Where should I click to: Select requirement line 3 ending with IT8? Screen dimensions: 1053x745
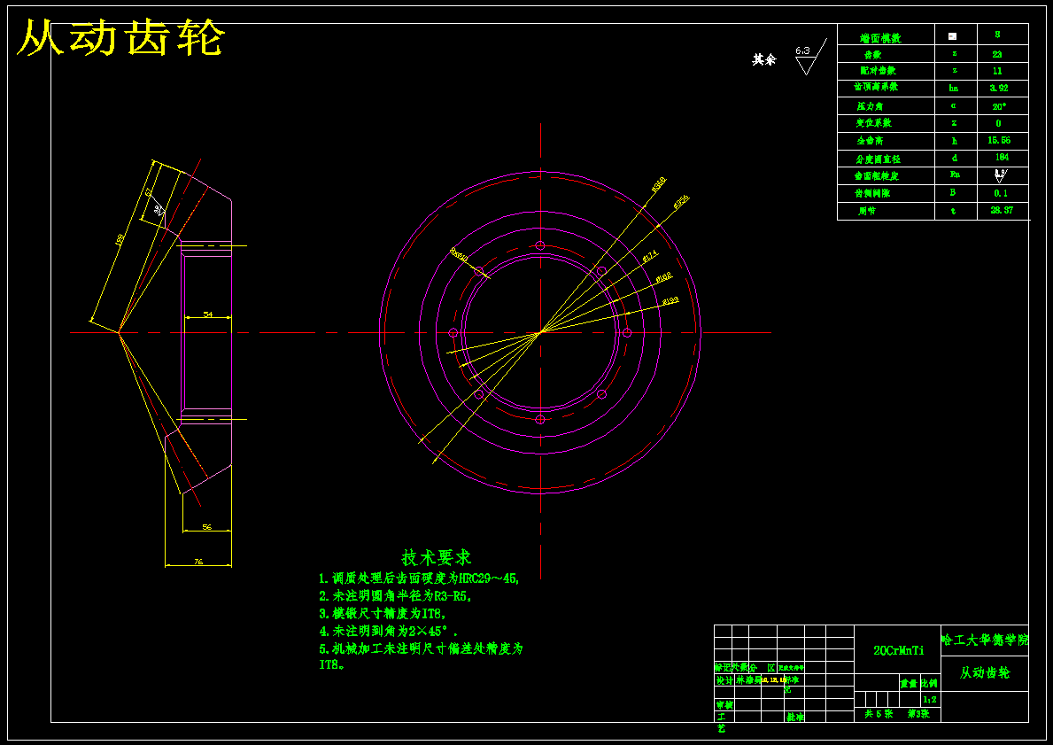tap(383, 613)
